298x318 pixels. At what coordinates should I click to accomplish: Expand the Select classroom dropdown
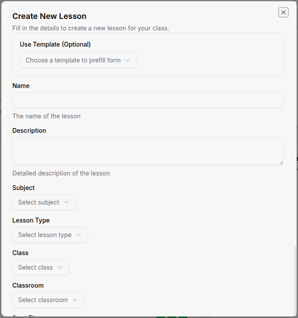(x=48, y=300)
